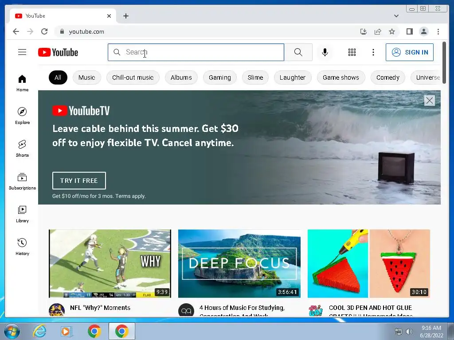Open the taskbar network icon
The height and width of the screenshot is (340, 454).
(399, 332)
